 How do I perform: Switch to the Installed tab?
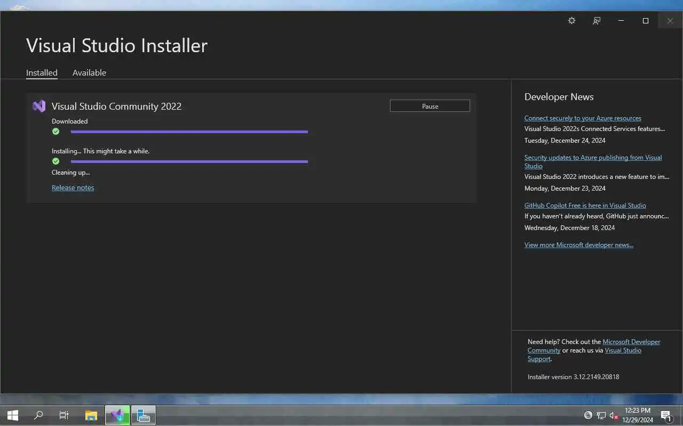tap(42, 73)
